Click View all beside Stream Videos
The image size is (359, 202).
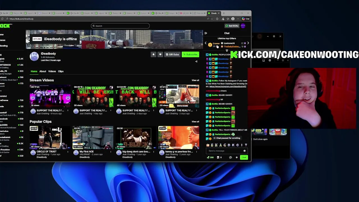[195, 80]
